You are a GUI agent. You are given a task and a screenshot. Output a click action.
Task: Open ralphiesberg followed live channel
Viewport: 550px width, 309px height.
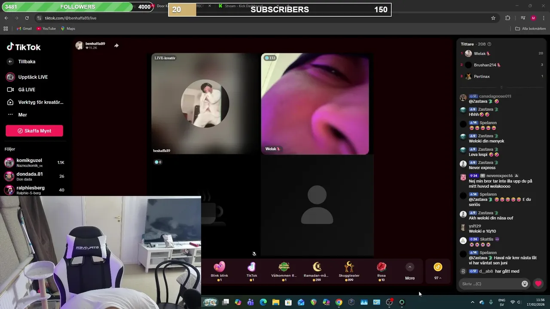[x=34, y=190]
